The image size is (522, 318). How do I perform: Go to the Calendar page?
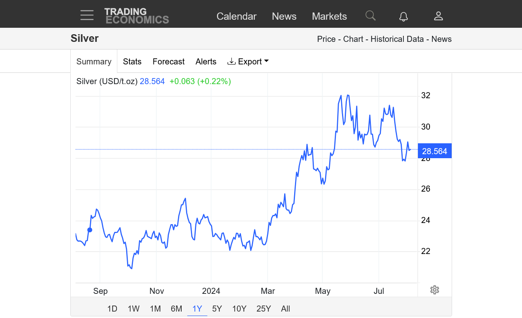pyautogui.click(x=236, y=17)
